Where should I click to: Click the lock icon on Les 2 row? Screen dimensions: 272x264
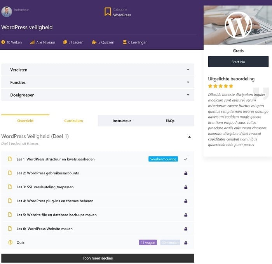pyautogui.click(x=186, y=173)
